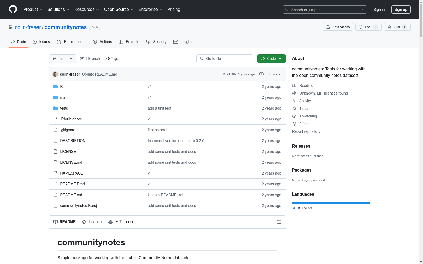The width and height of the screenshot is (423, 264).
Task: Open the README outline list icon
Action: (279, 222)
